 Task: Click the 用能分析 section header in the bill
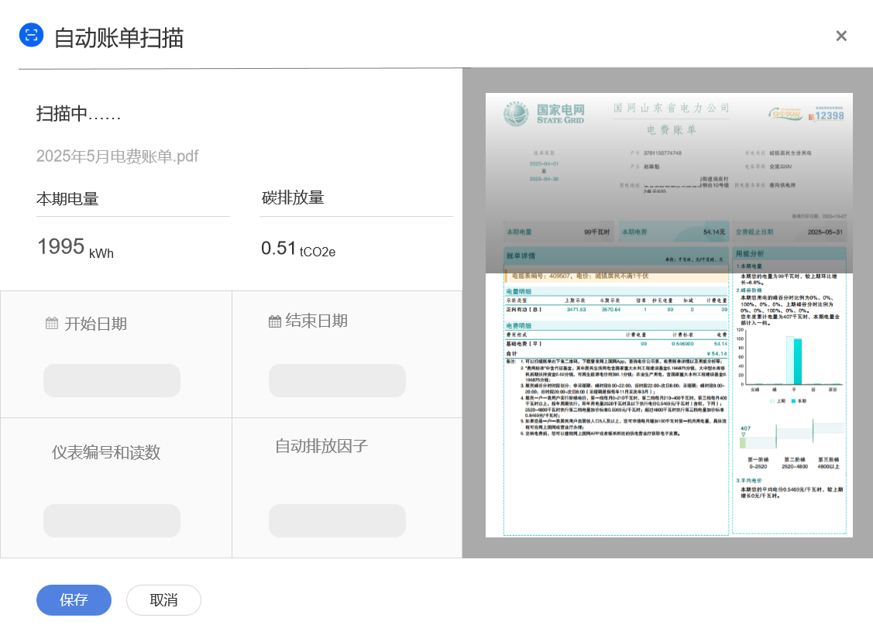pos(749,254)
